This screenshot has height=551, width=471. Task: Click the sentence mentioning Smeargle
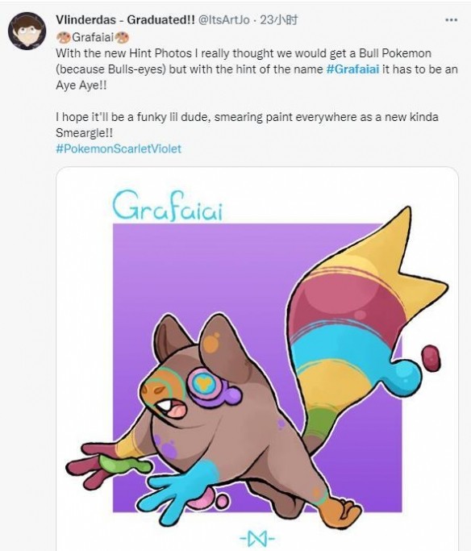point(247,125)
